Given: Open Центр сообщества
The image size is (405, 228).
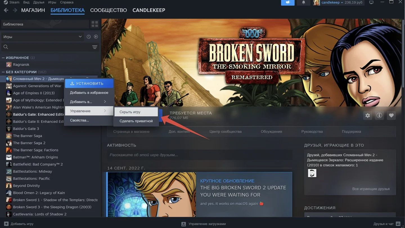Looking at the screenshot, I should 226,131.
